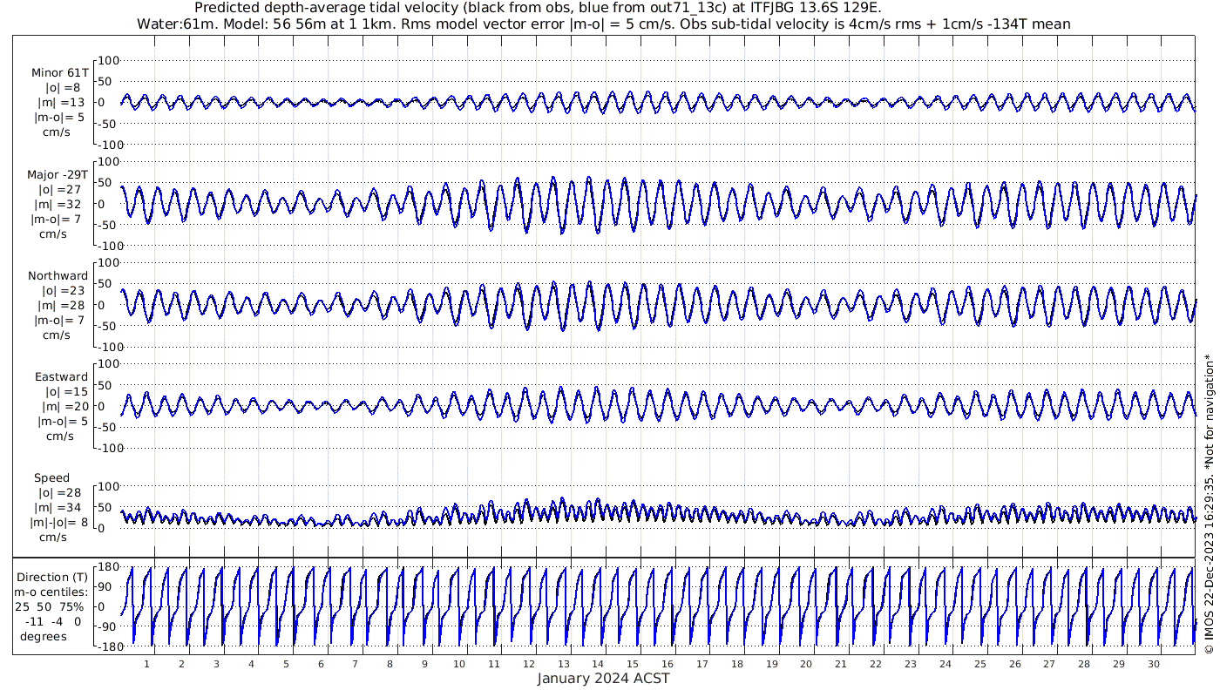Image resolution: width=1220 pixels, height=697 pixels.
Task: Click the '100' tick label of the Minor panel
Action: 108,60
